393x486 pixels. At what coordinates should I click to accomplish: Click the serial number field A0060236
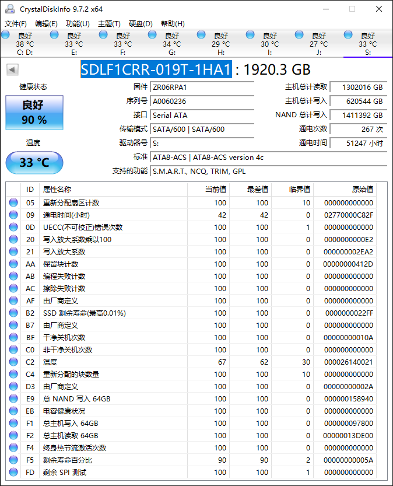(x=202, y=102)
